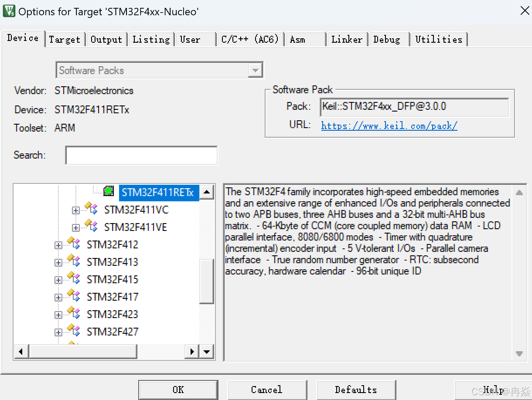The width and height of the screenshot is (532, 400).
Task: Click the Keil uVision icon in title bar
Action: click(9, 11)
